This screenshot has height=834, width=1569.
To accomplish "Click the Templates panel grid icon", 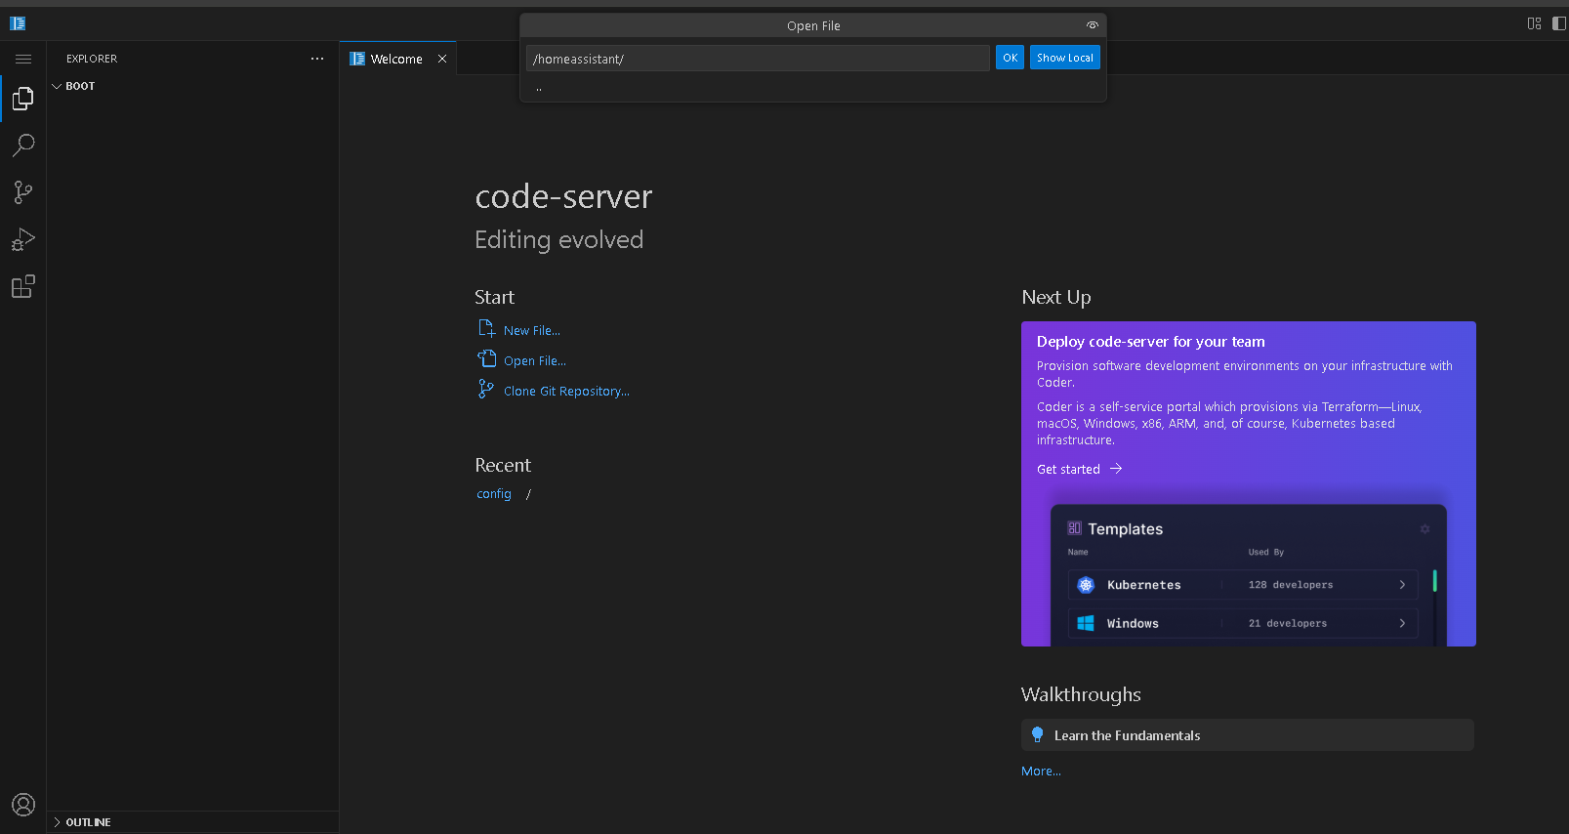I will [x=1074, y=528].
